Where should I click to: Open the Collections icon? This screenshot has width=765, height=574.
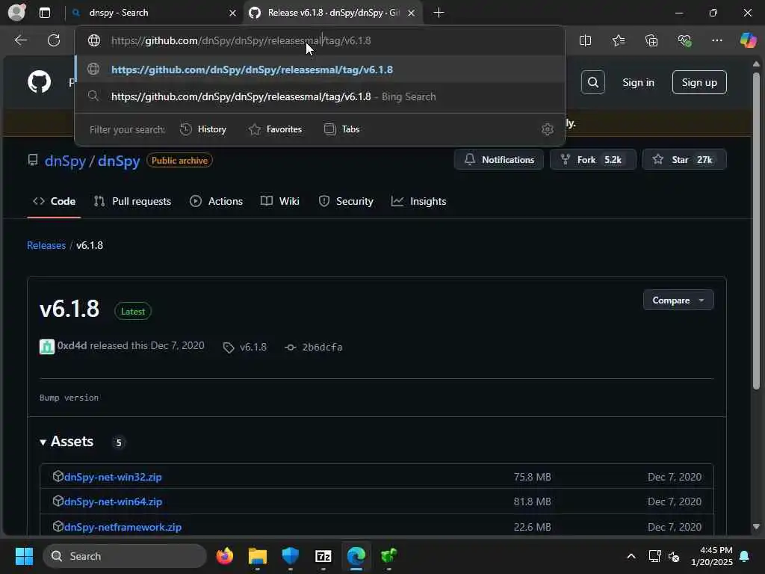coord(651,40)
